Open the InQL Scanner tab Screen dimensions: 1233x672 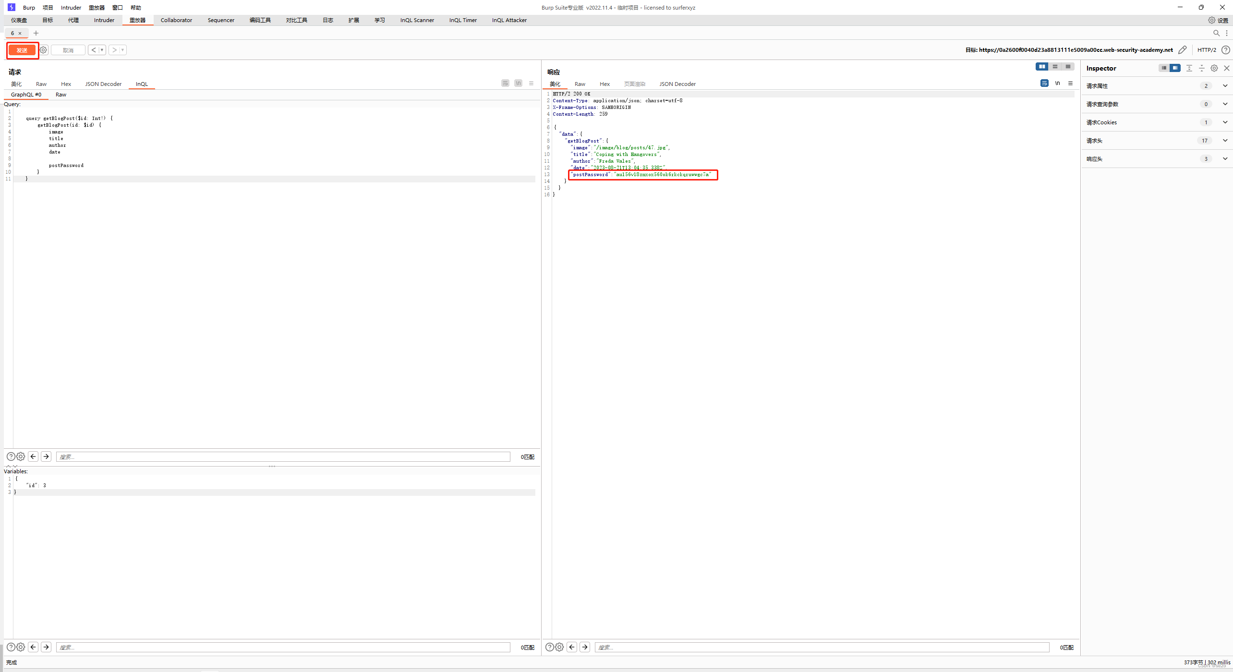[416, 20]
